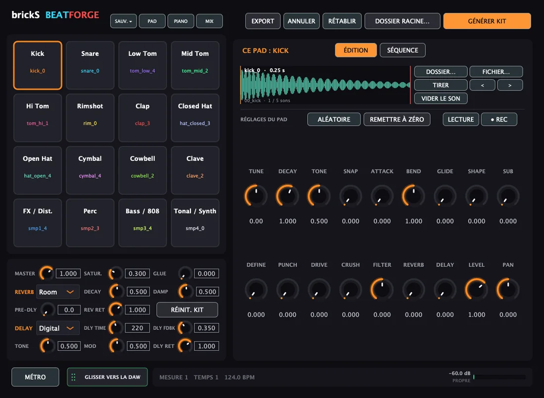This screenshot has height=398, width=544.
Task: Select the Snare drum pad
Action: click(90, 65)
